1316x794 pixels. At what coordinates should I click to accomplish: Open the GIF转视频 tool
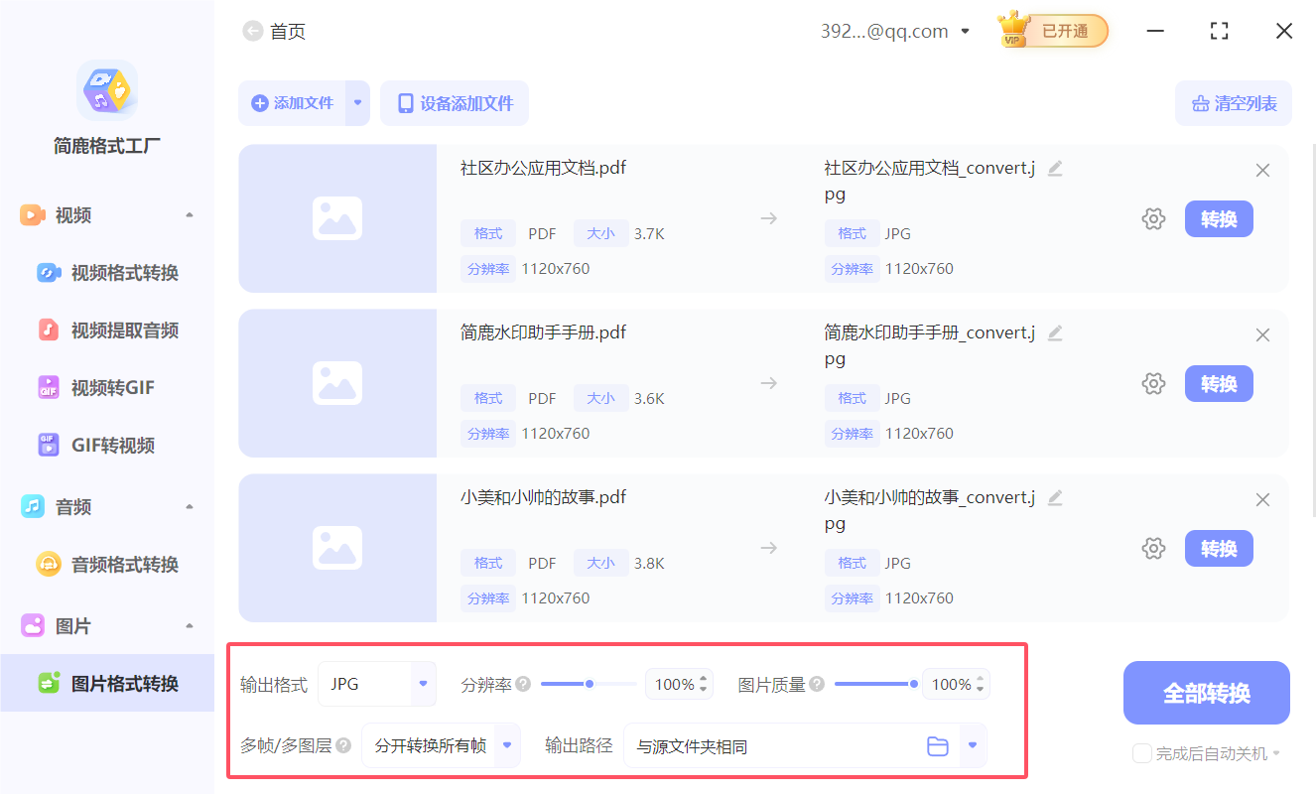pyautogui.click(x=99, y=445)
